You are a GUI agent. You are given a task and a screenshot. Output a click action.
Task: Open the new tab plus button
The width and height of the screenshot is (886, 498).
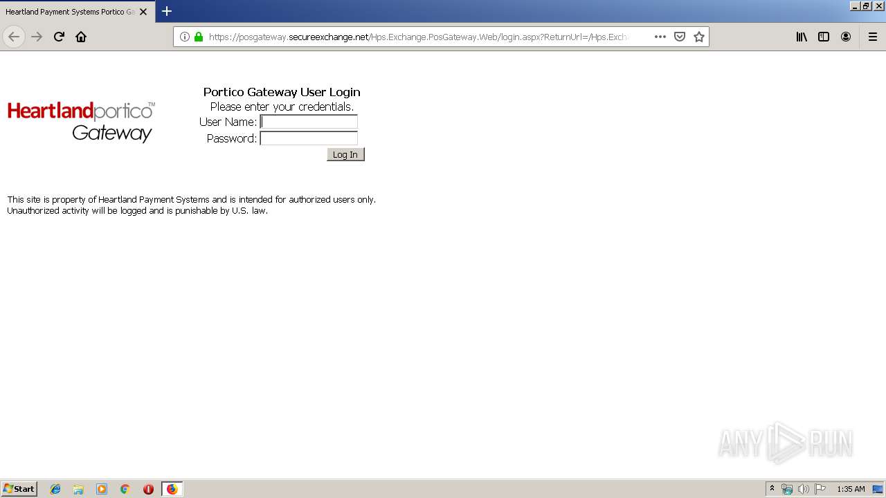click(166, 11)
